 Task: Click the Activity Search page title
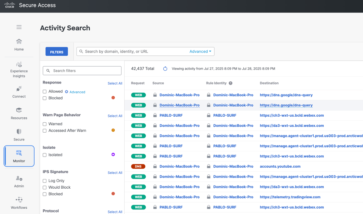click(x=65, y=28)
